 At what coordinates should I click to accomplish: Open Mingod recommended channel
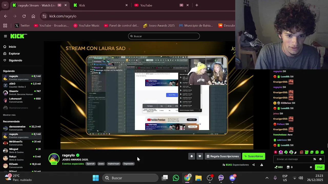(x=22, y=151)
